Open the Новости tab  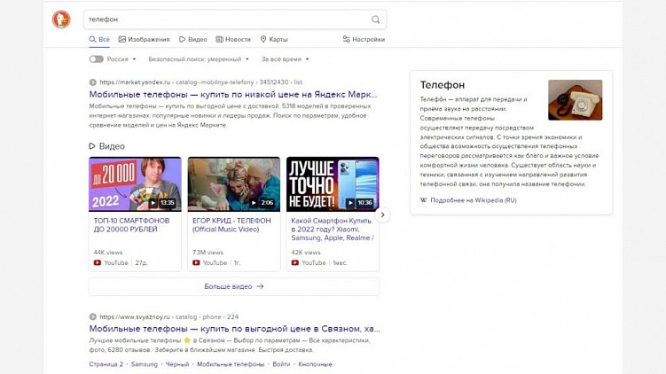click(x=233, y=40)
